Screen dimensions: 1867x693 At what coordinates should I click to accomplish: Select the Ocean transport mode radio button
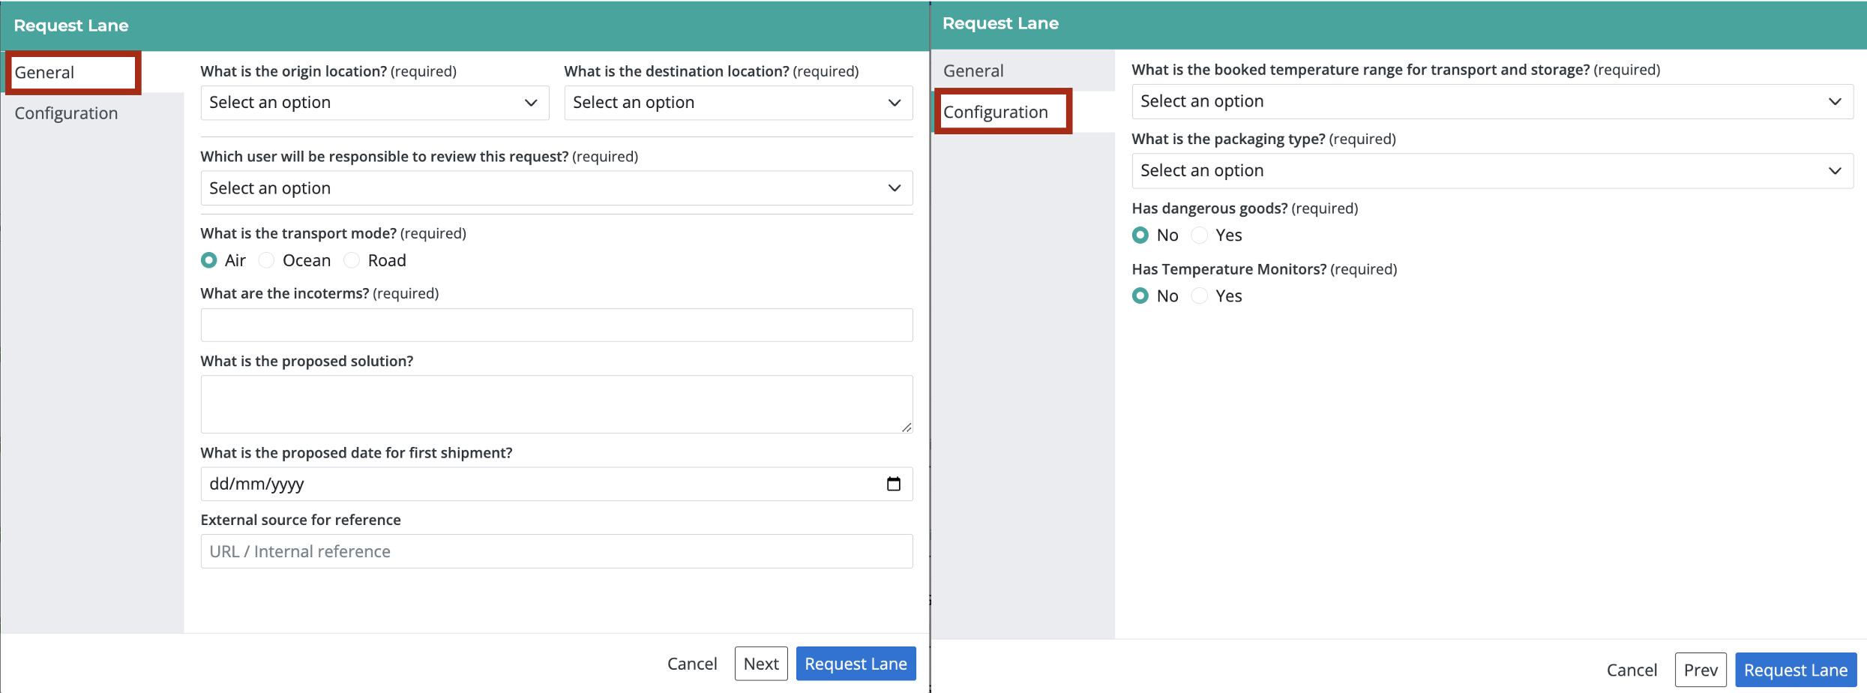tap(266, 260)
